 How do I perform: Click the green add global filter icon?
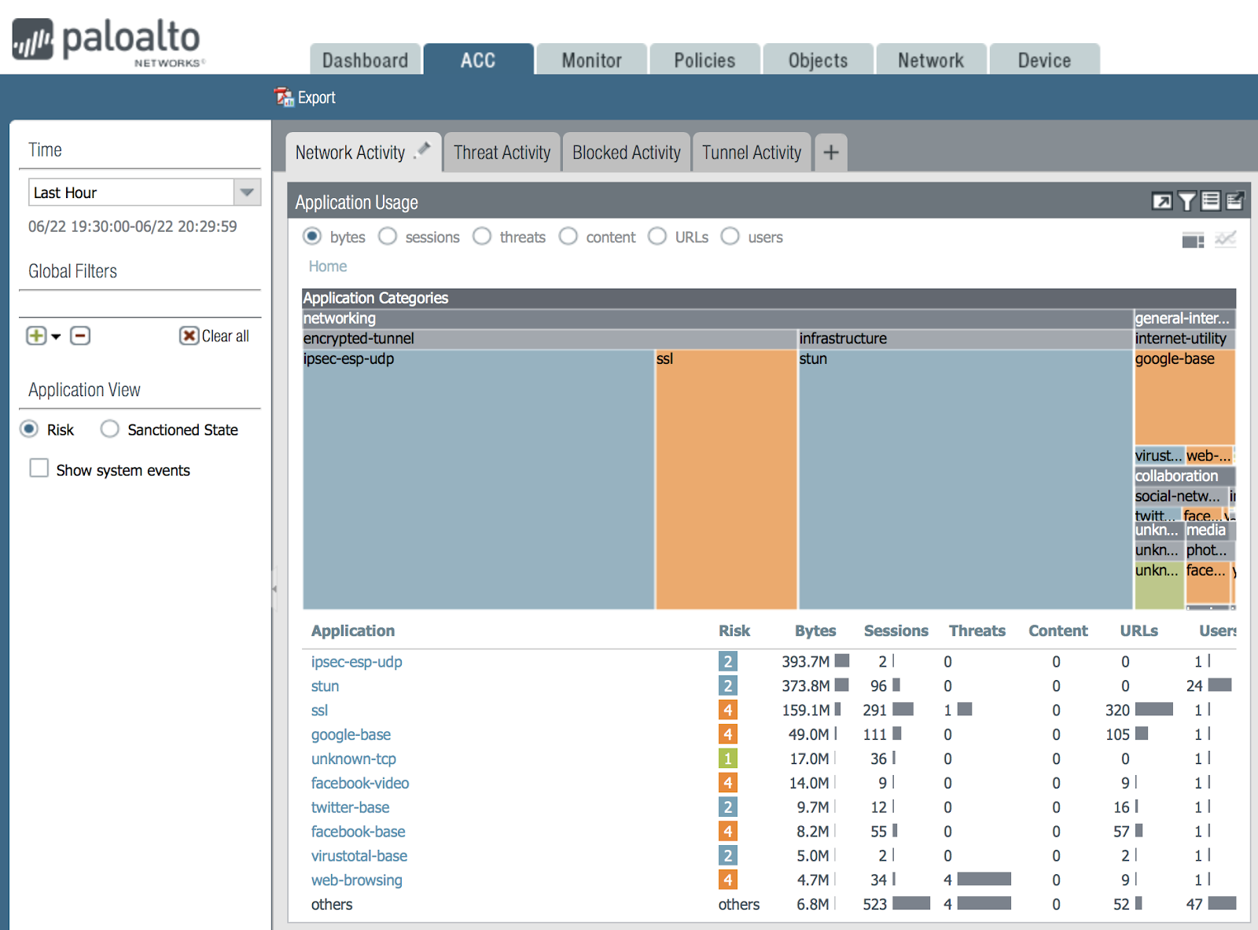click(x=36, y=336)
